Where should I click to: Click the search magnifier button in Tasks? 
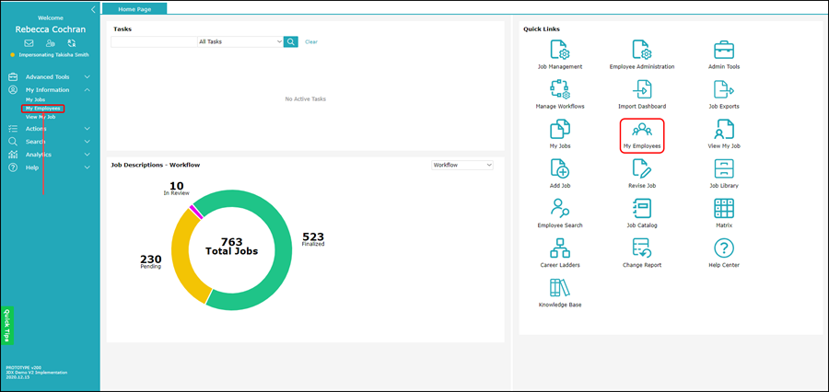[x=291, y=41]
